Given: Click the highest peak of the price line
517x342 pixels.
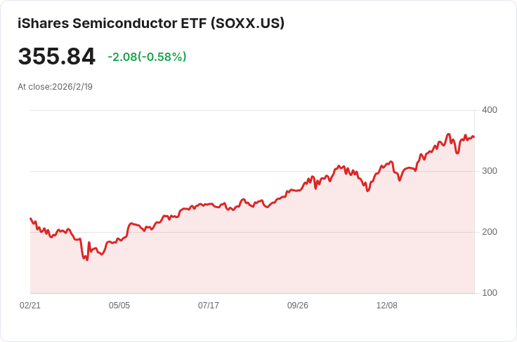Looking at the screenshot, I should click(x=449, y=134).
